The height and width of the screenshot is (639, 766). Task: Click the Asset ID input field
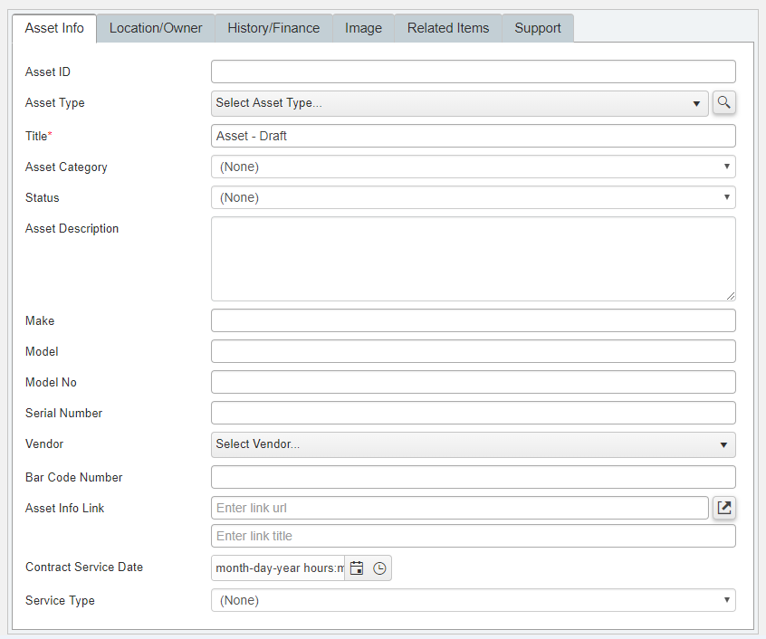click(474, 72)
